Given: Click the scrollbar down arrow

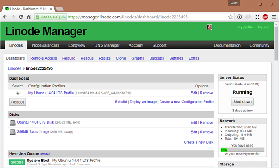Looking at the screenshot, I should click(x=276, y=165).
